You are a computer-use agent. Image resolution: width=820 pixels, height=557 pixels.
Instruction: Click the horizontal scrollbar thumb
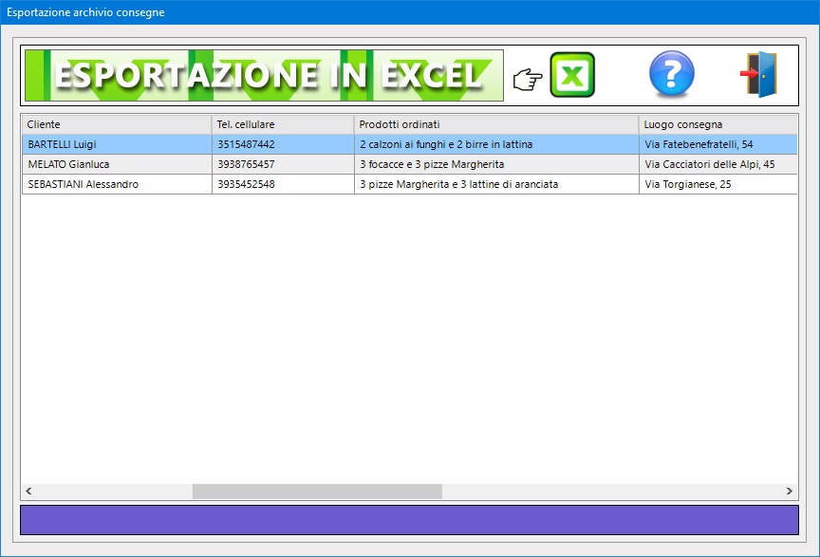click(317, 492)
